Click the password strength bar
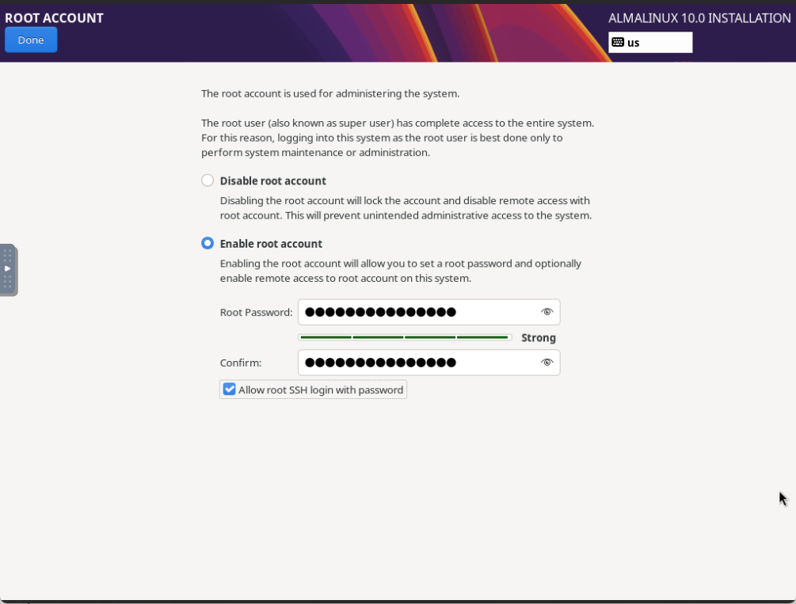Viewport: 796px width, 604px height. tap(405, 337)
